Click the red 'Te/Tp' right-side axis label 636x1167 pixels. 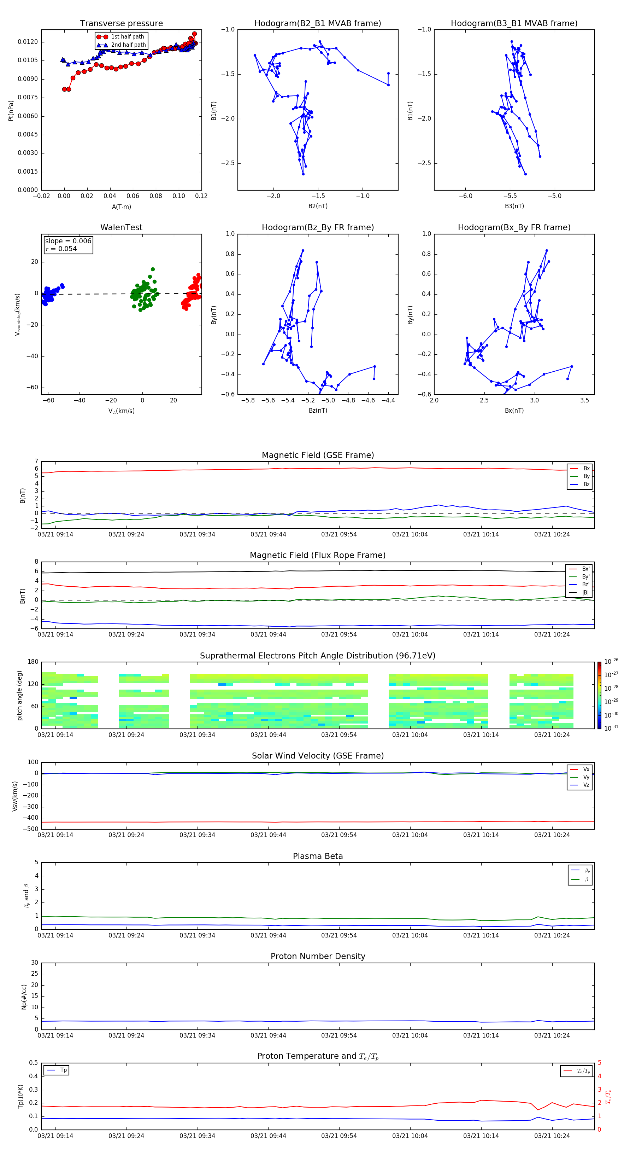(x=609, y=1097)
